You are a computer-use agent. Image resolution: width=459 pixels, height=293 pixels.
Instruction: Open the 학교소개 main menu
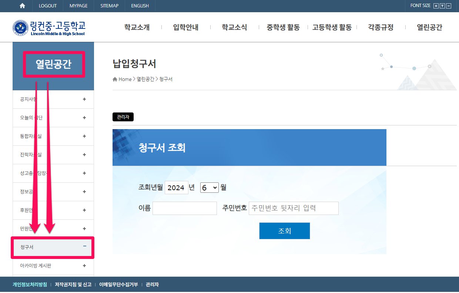point(137,27)
